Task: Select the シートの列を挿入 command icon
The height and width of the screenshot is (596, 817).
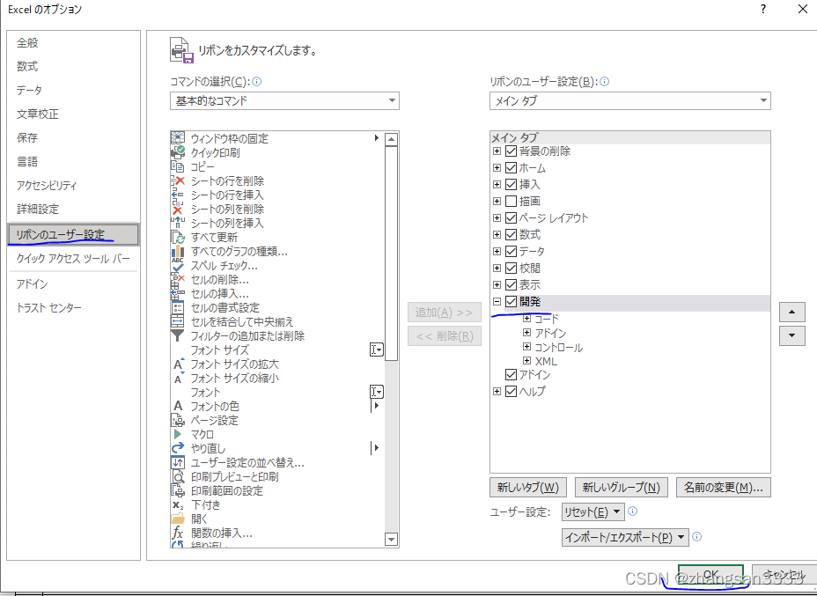Action: tap(178, 223)
